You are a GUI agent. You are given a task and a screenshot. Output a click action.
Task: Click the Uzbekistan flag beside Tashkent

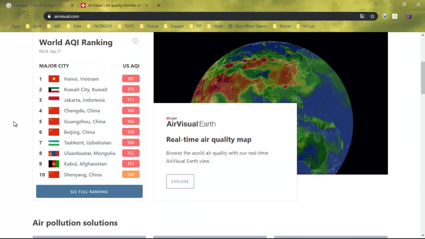click(x=54, y=143)
